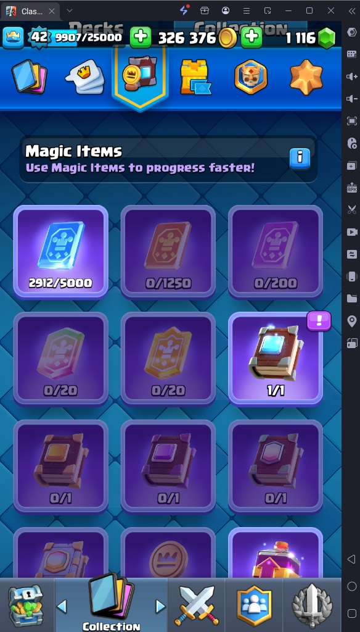360x632 pixels.
Task: Expand the BlueStacks tab dropdown chevron
Action: 70,10
